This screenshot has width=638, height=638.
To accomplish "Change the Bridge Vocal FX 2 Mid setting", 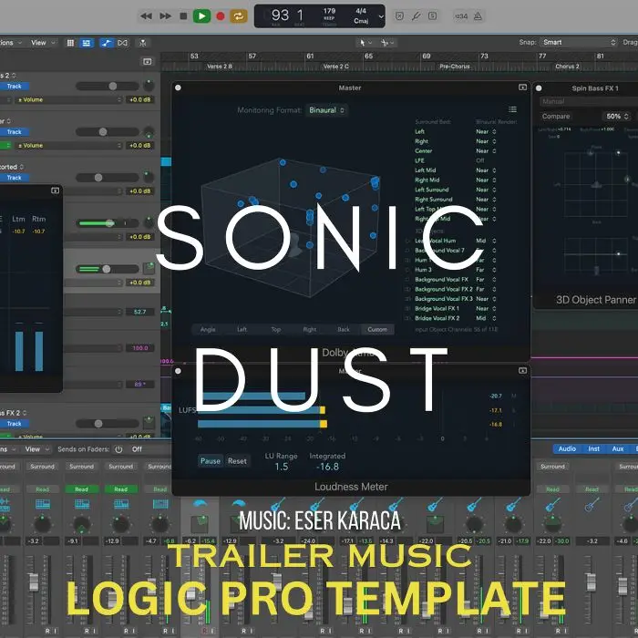I will coord(486,318).
